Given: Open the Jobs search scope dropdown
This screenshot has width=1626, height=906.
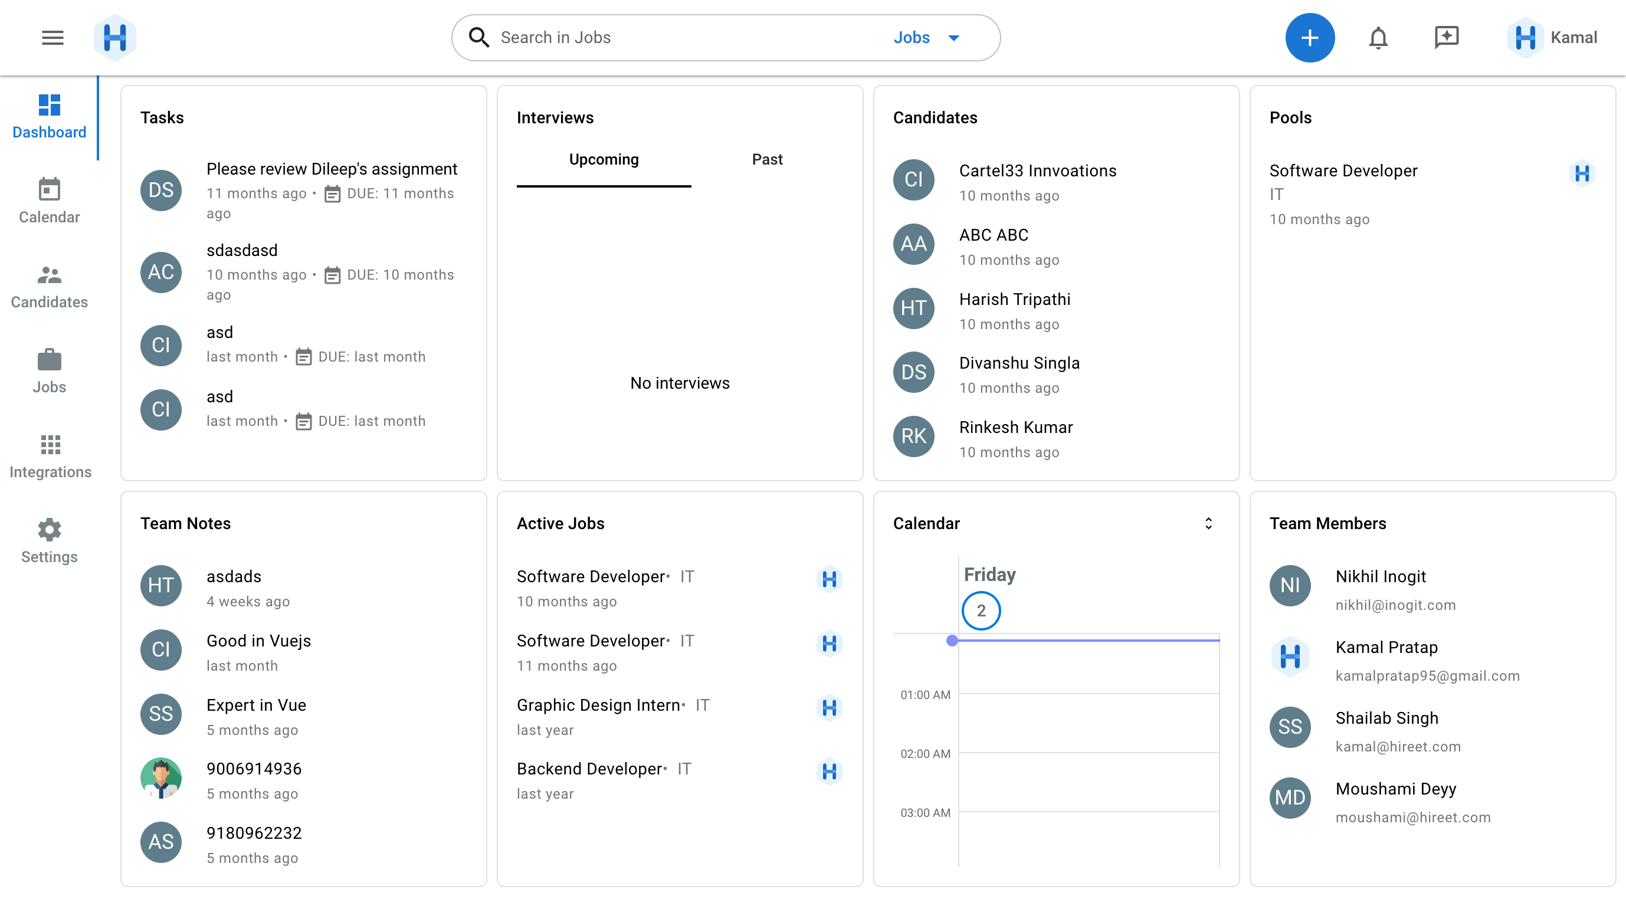Looking at the screenshot, I should pyautogui.click(x=927, y=38).
